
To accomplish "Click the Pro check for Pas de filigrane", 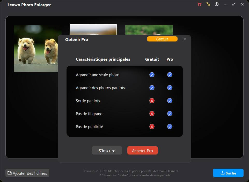I will click(170, 114).
